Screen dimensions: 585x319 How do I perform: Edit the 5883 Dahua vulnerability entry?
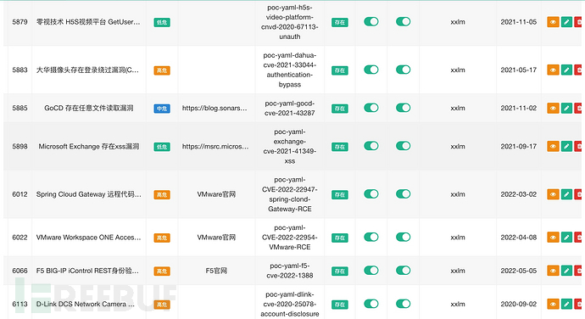(566, 70)
